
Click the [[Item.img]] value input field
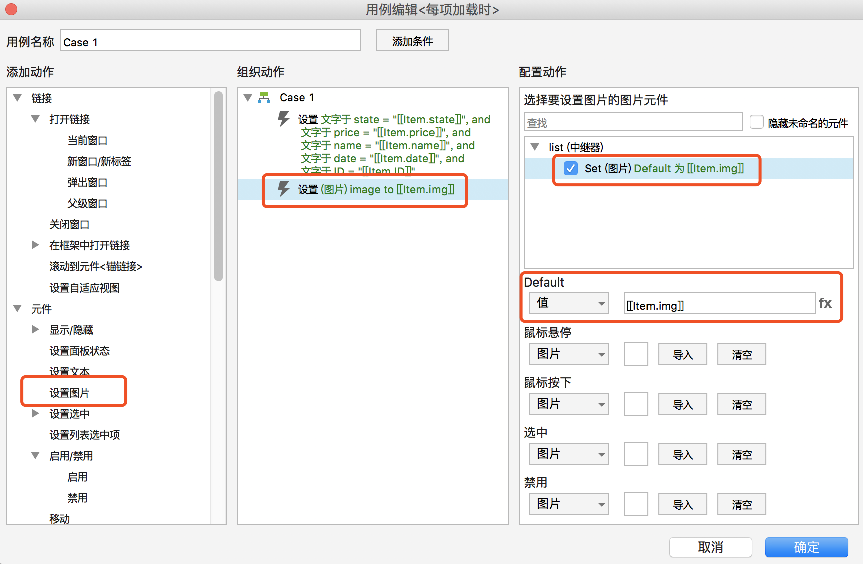[720, 303]
